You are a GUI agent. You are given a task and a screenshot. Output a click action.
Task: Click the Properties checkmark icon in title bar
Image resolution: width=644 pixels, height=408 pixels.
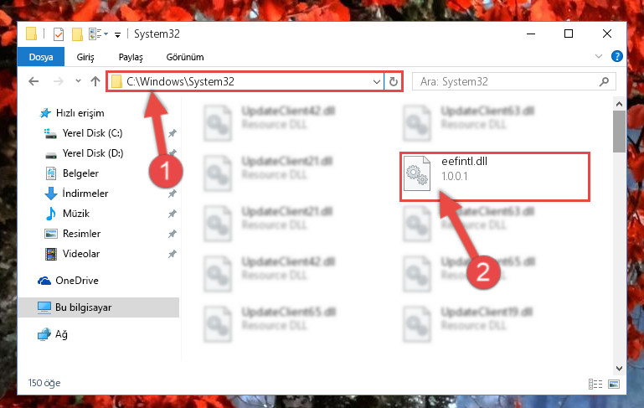click(x=59, y=34)
